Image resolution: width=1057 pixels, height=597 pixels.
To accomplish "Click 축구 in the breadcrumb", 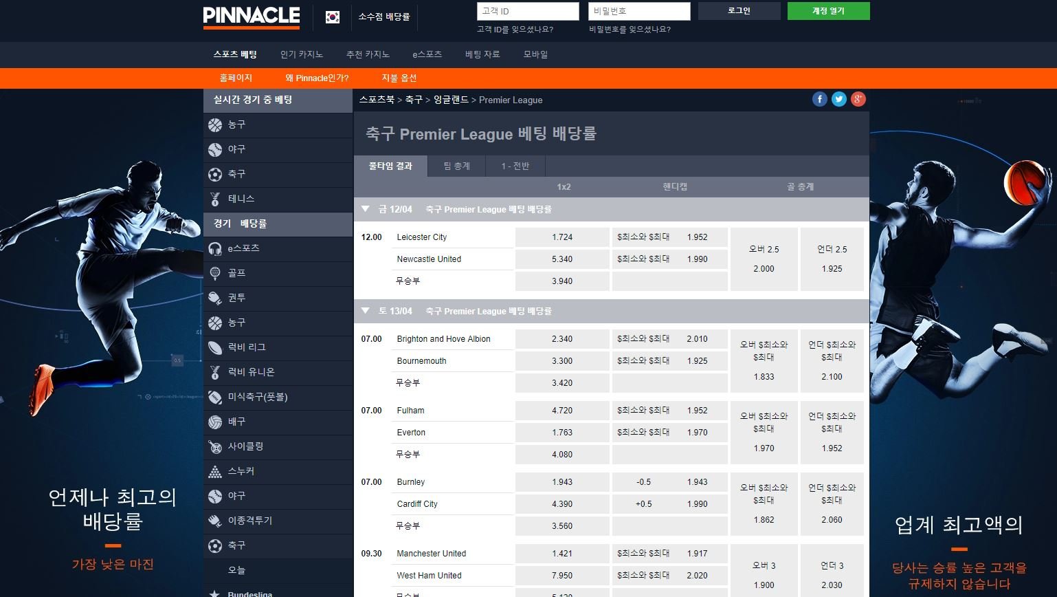I will point(414,100).
